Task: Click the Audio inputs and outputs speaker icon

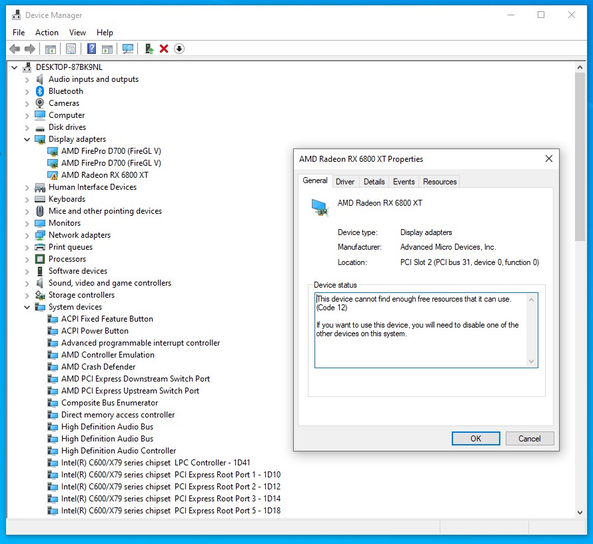Action: 40,79
